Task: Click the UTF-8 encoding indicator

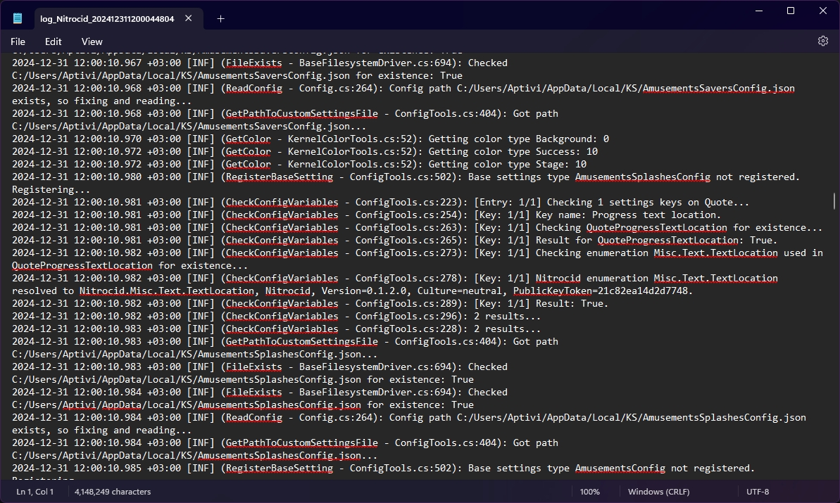Action: (758, 492)
